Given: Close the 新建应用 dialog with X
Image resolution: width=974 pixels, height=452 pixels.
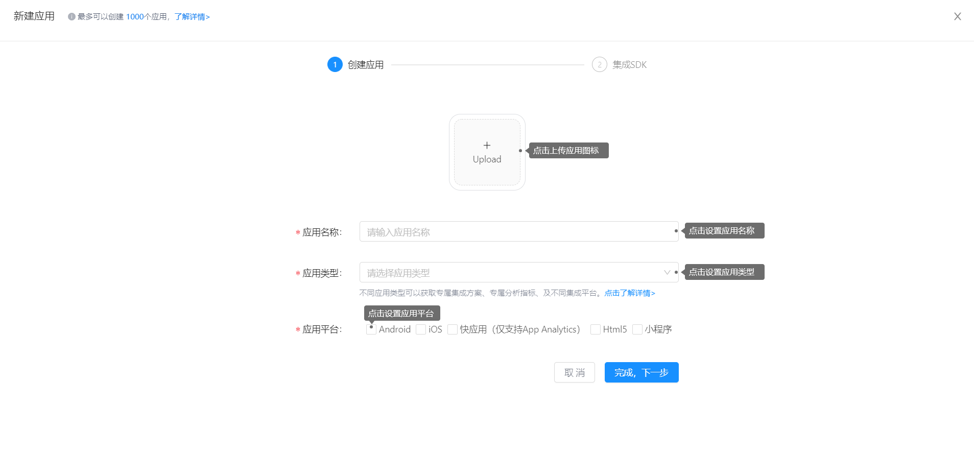Looking at the screenshot, I should coord(957,16).
